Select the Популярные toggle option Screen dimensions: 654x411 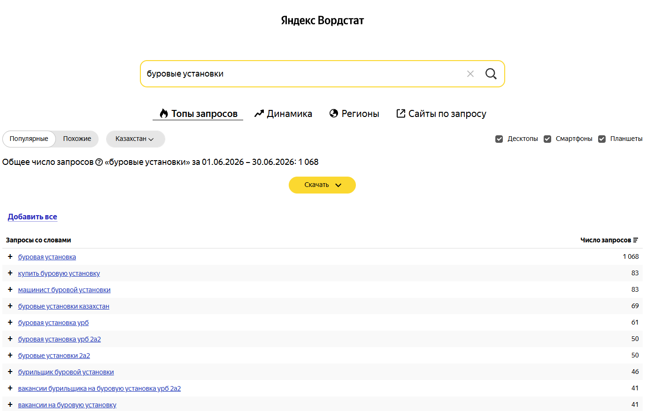(29, 139)
